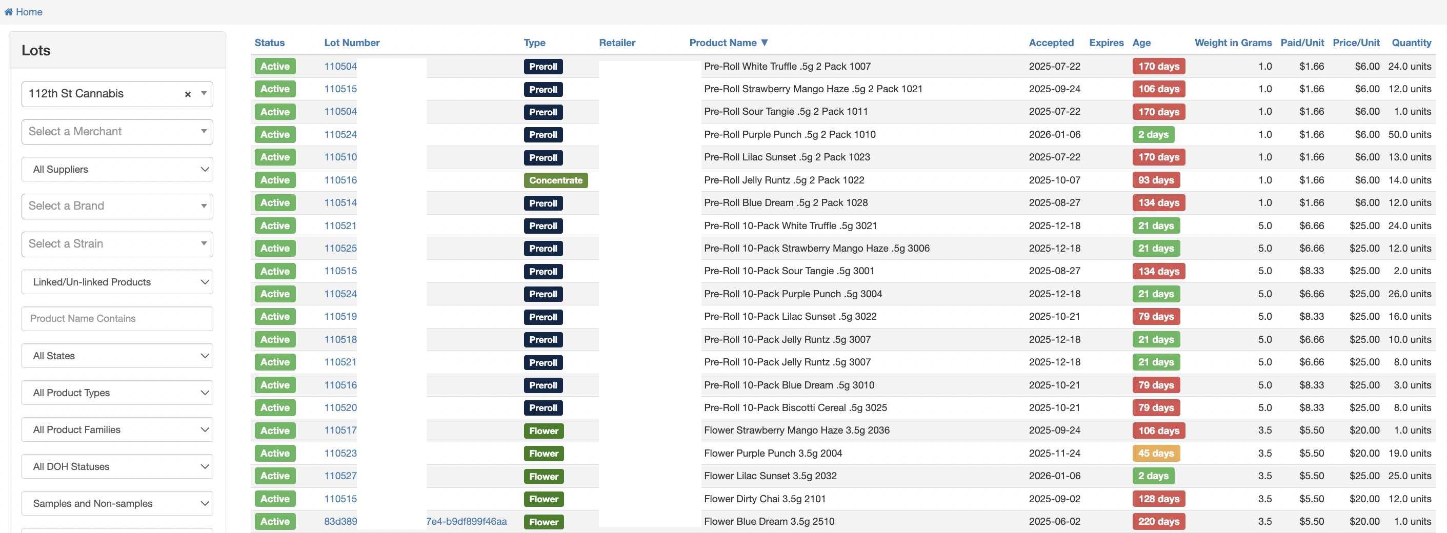Viewport: 1447px width, 533px height.
Task: Expand the All DOH Statuses dropdown
Action: [117, 466]
